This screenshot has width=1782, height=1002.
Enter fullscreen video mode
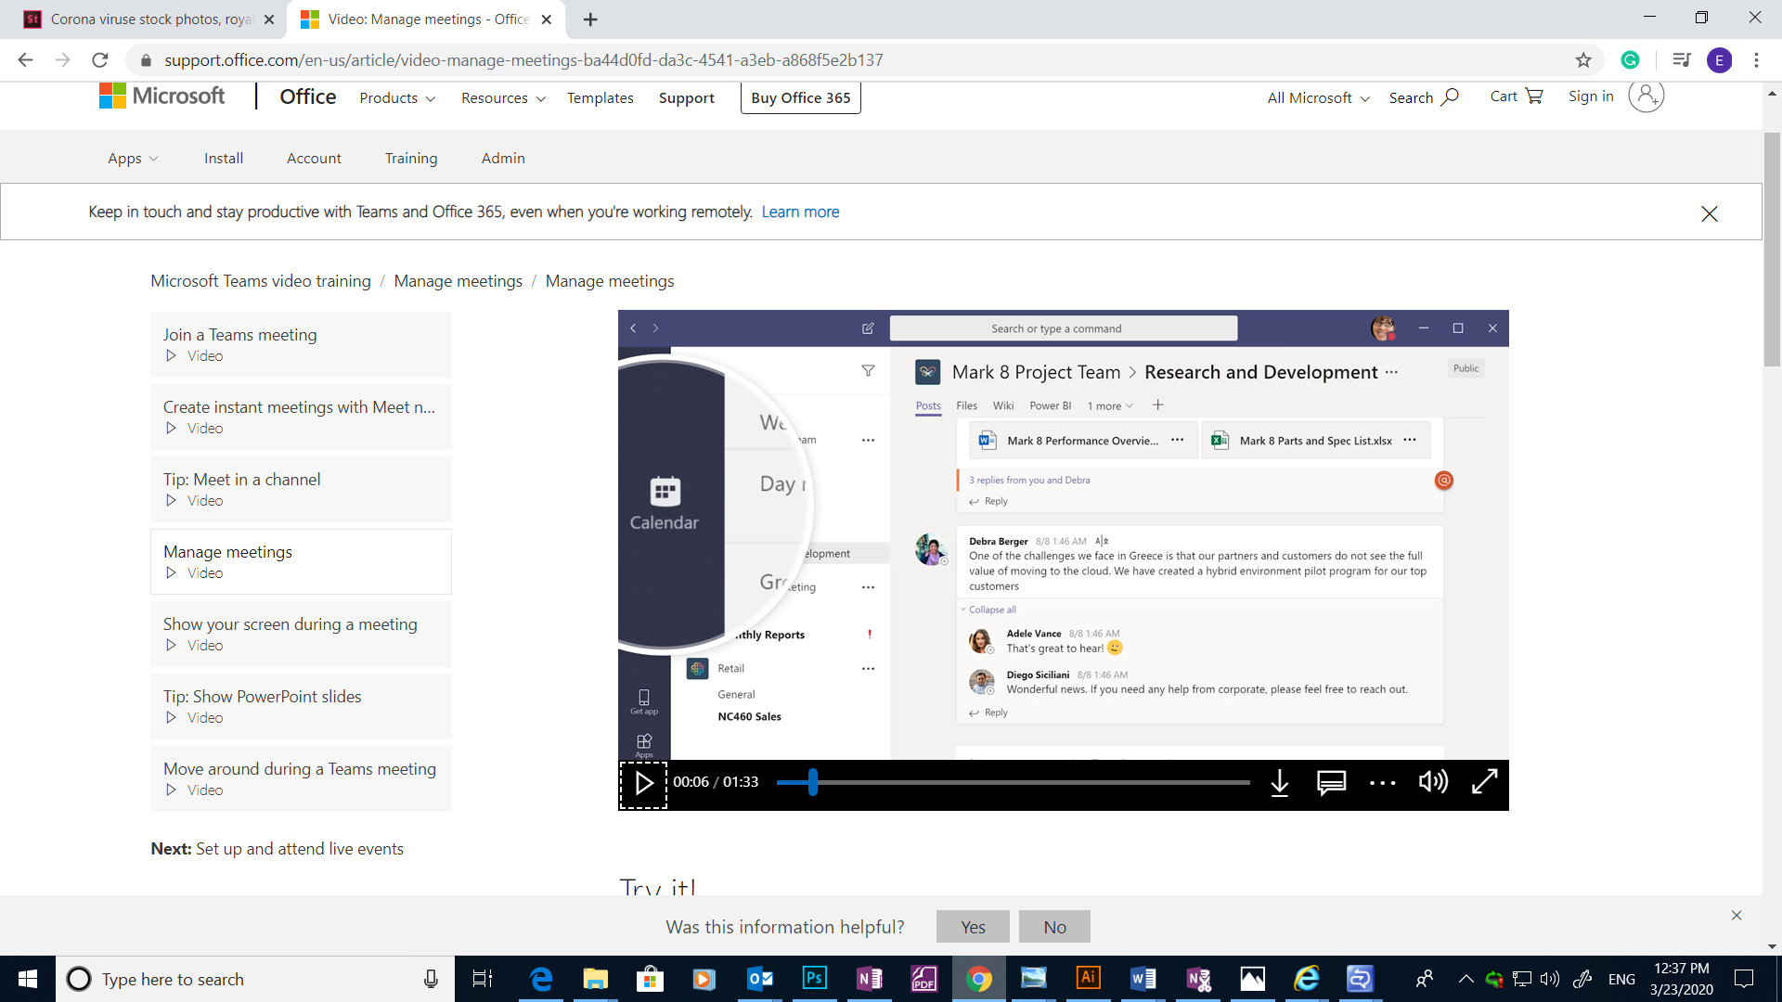pyautogui.click(x=1484, y=782)
